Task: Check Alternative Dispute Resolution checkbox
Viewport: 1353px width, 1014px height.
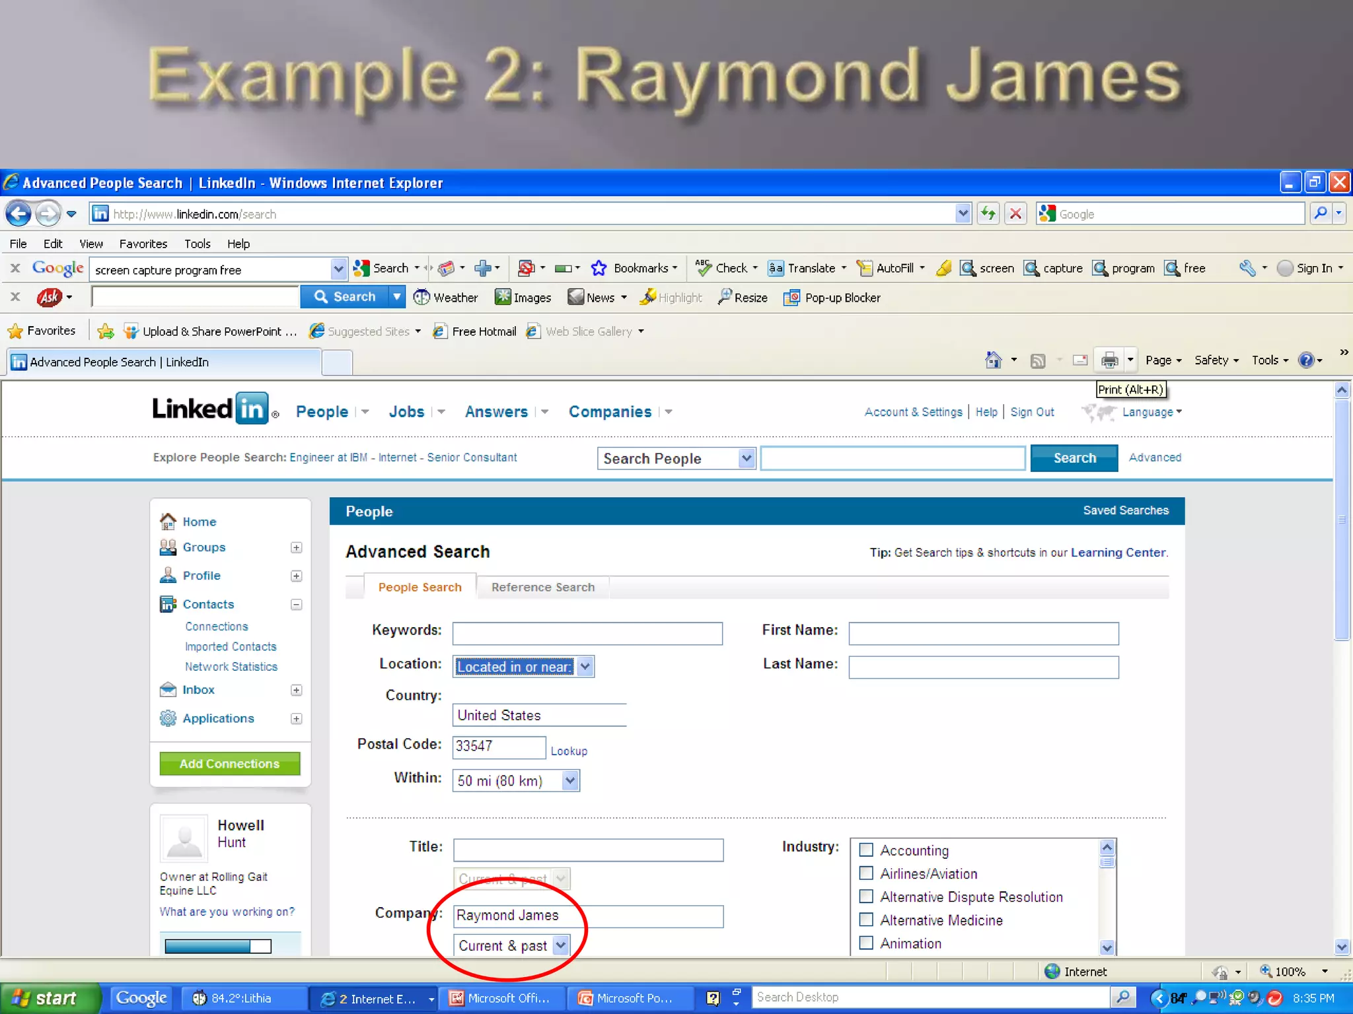Action: click(866, 896)
